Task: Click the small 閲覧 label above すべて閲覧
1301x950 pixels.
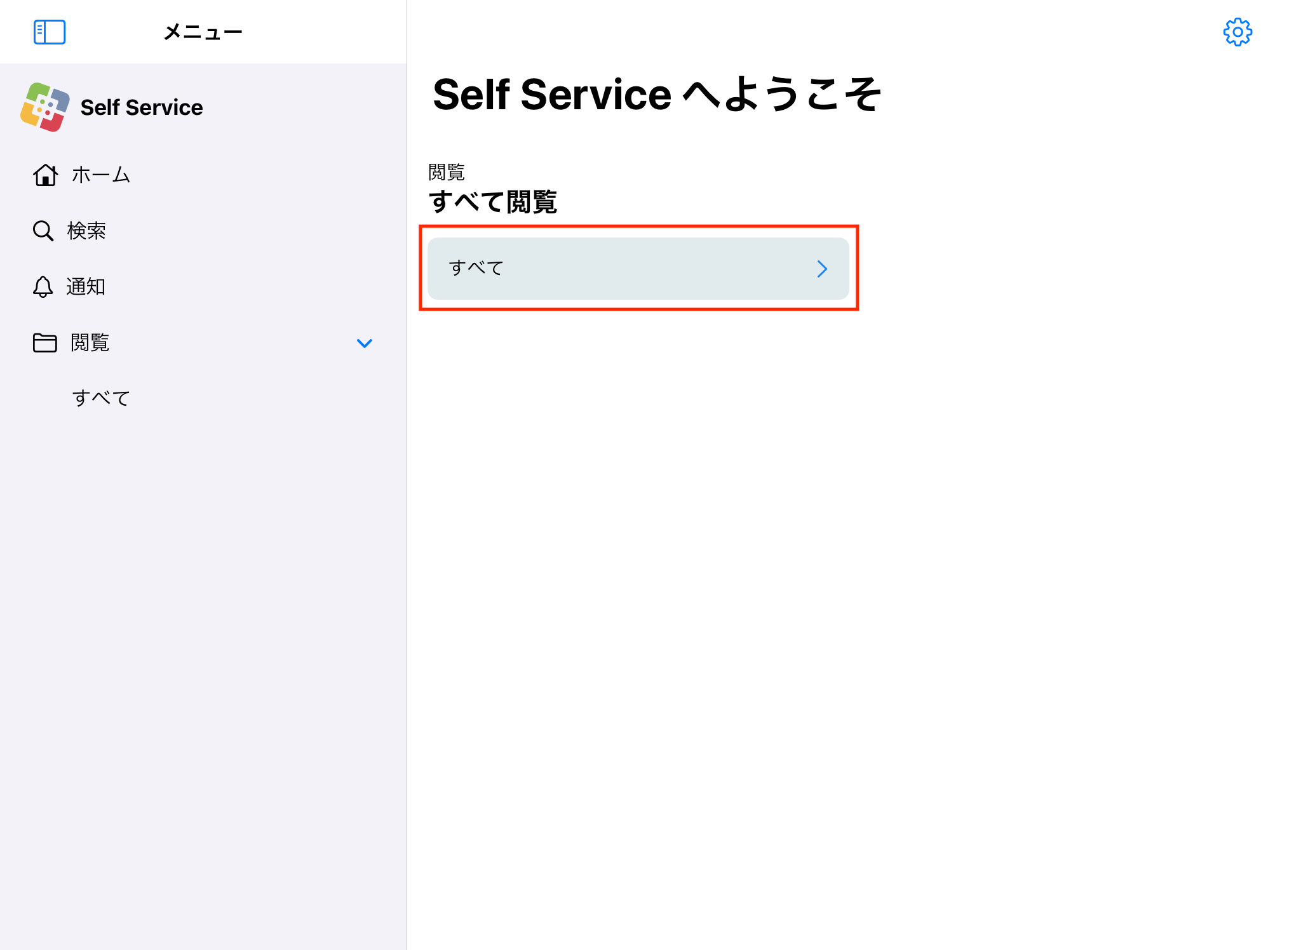Action: click(447, 172)
